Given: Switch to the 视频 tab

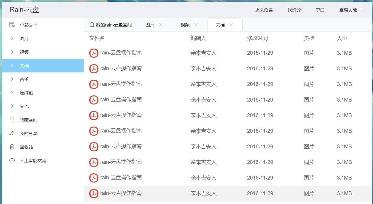Looking at the screenshot, I should coord(185,25).
